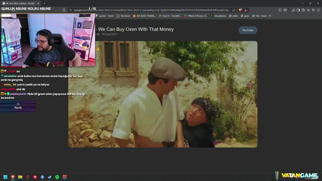Image resolution: width=322 pixels, height=181 pixels.
Task: Open the 'link yakalama' bookmark
Action: [x=218, y=16]
